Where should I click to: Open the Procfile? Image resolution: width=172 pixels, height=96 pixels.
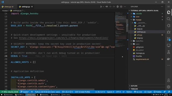[x=139, y=56]
